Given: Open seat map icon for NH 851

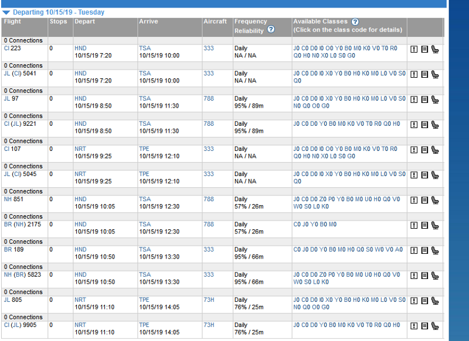Looking at the screenshot, I should click(435, 200).
